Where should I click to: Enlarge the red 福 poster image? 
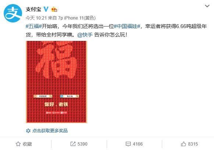(x=57, y=82)
